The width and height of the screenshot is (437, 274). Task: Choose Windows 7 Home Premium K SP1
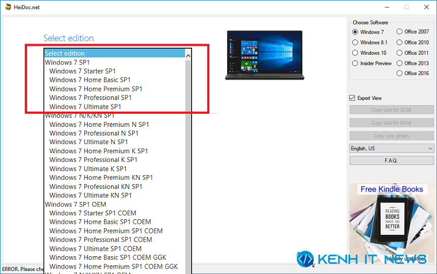click(x=99, y=151)
